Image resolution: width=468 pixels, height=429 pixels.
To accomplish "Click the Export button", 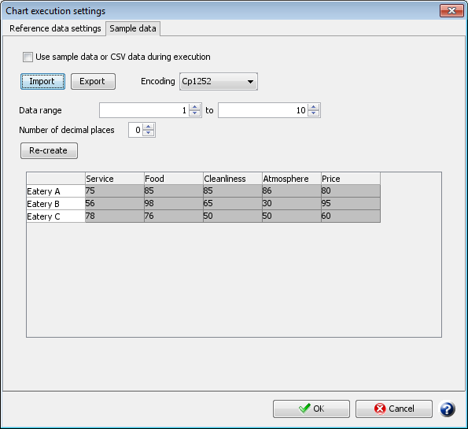I will (x=93, y=82).
